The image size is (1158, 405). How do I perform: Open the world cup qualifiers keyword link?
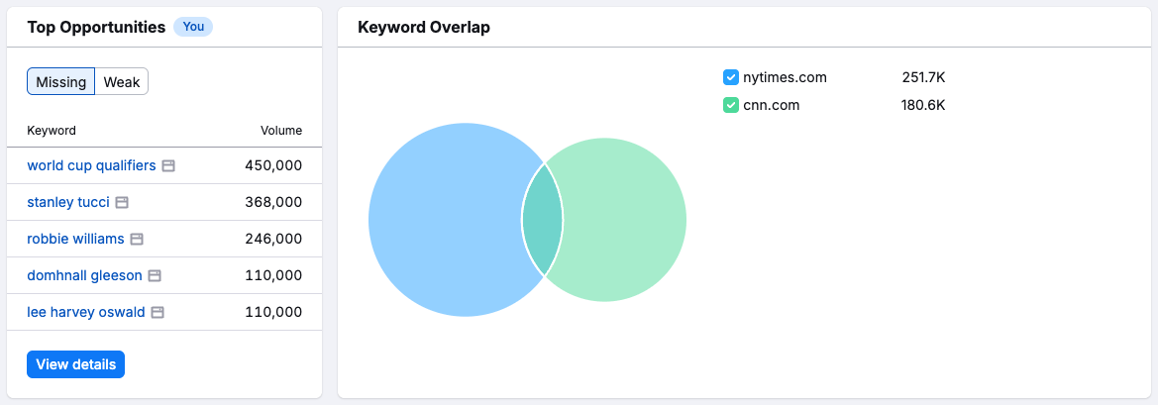[x=91, y=165]
